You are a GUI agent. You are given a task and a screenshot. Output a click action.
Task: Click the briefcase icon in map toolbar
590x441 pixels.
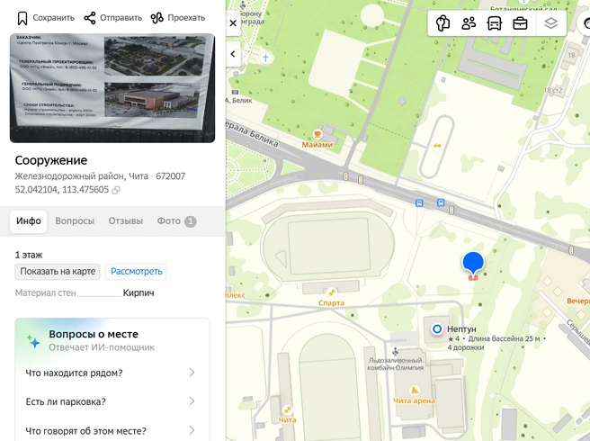(520, 23)
